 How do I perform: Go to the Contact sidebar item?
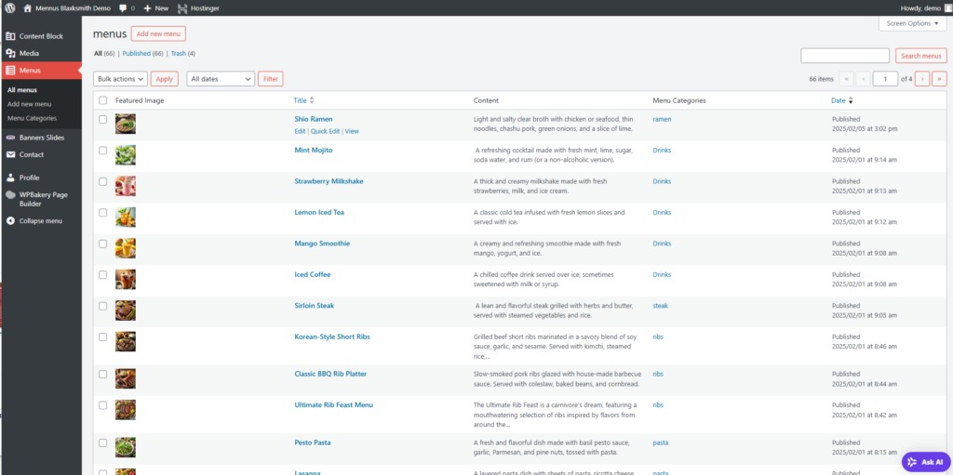tap(31, 154)
